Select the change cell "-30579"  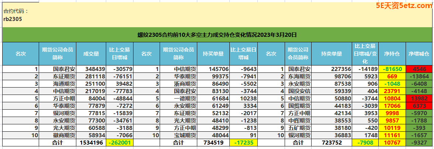119,69
